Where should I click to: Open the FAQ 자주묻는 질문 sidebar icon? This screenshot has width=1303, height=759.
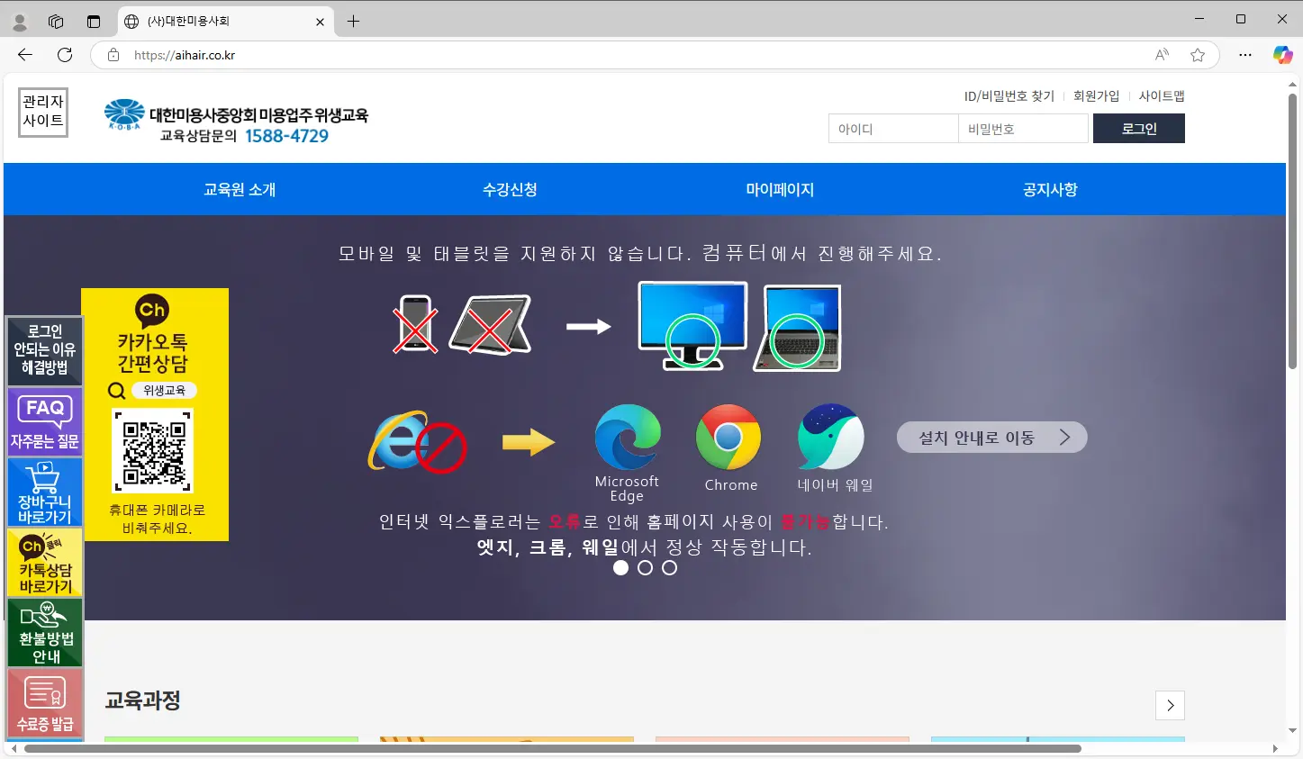point(44,420)
